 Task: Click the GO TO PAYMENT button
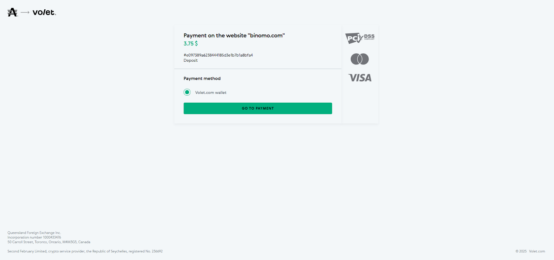click(x=258, y=108)
